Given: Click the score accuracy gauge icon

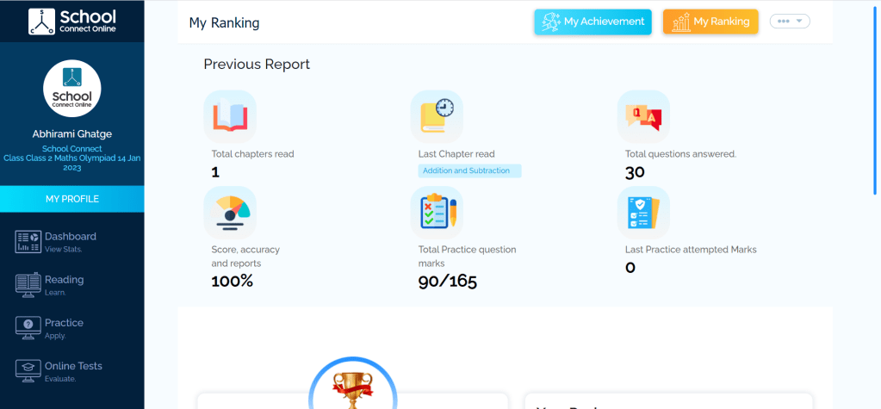Looking at the screenshot, I should 230,213.
